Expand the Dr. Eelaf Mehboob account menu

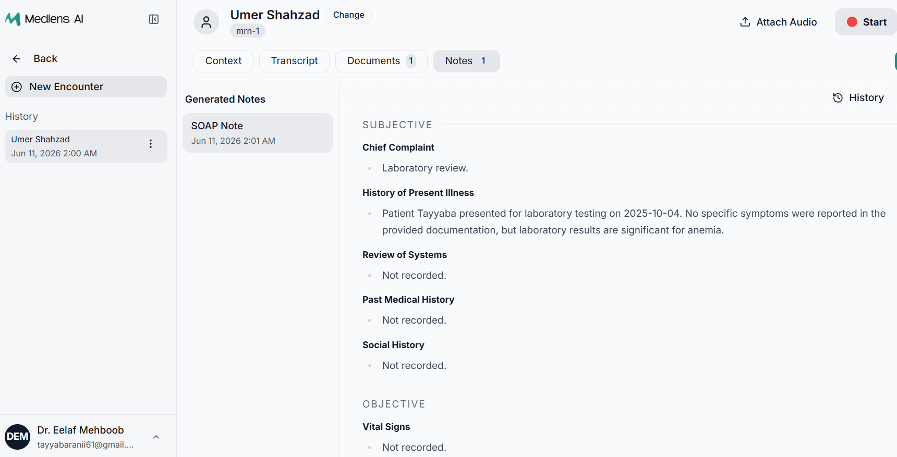click(156, 437)
